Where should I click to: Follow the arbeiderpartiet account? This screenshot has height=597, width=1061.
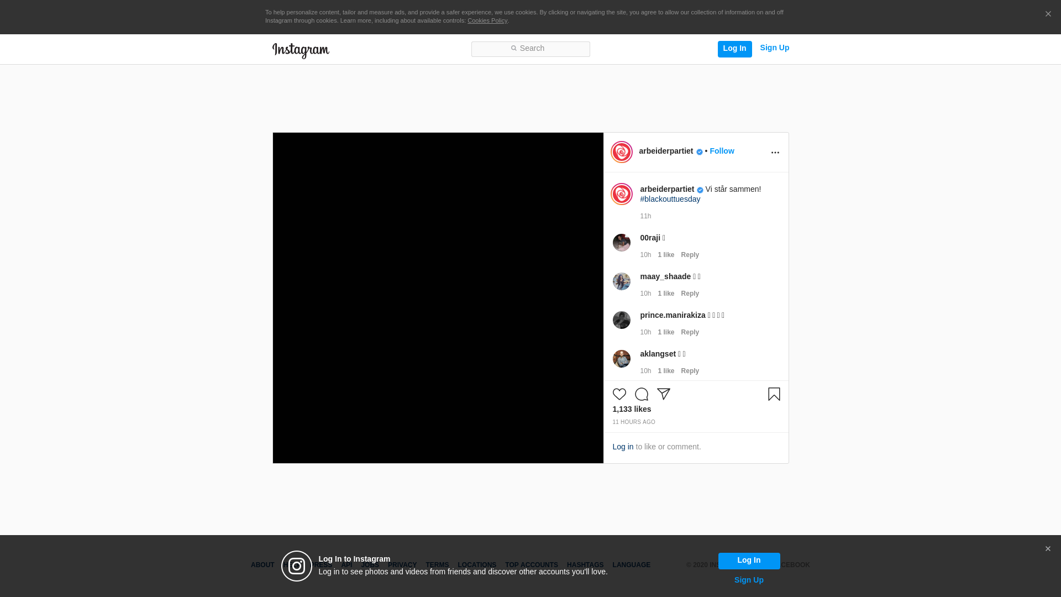[722, 151]
